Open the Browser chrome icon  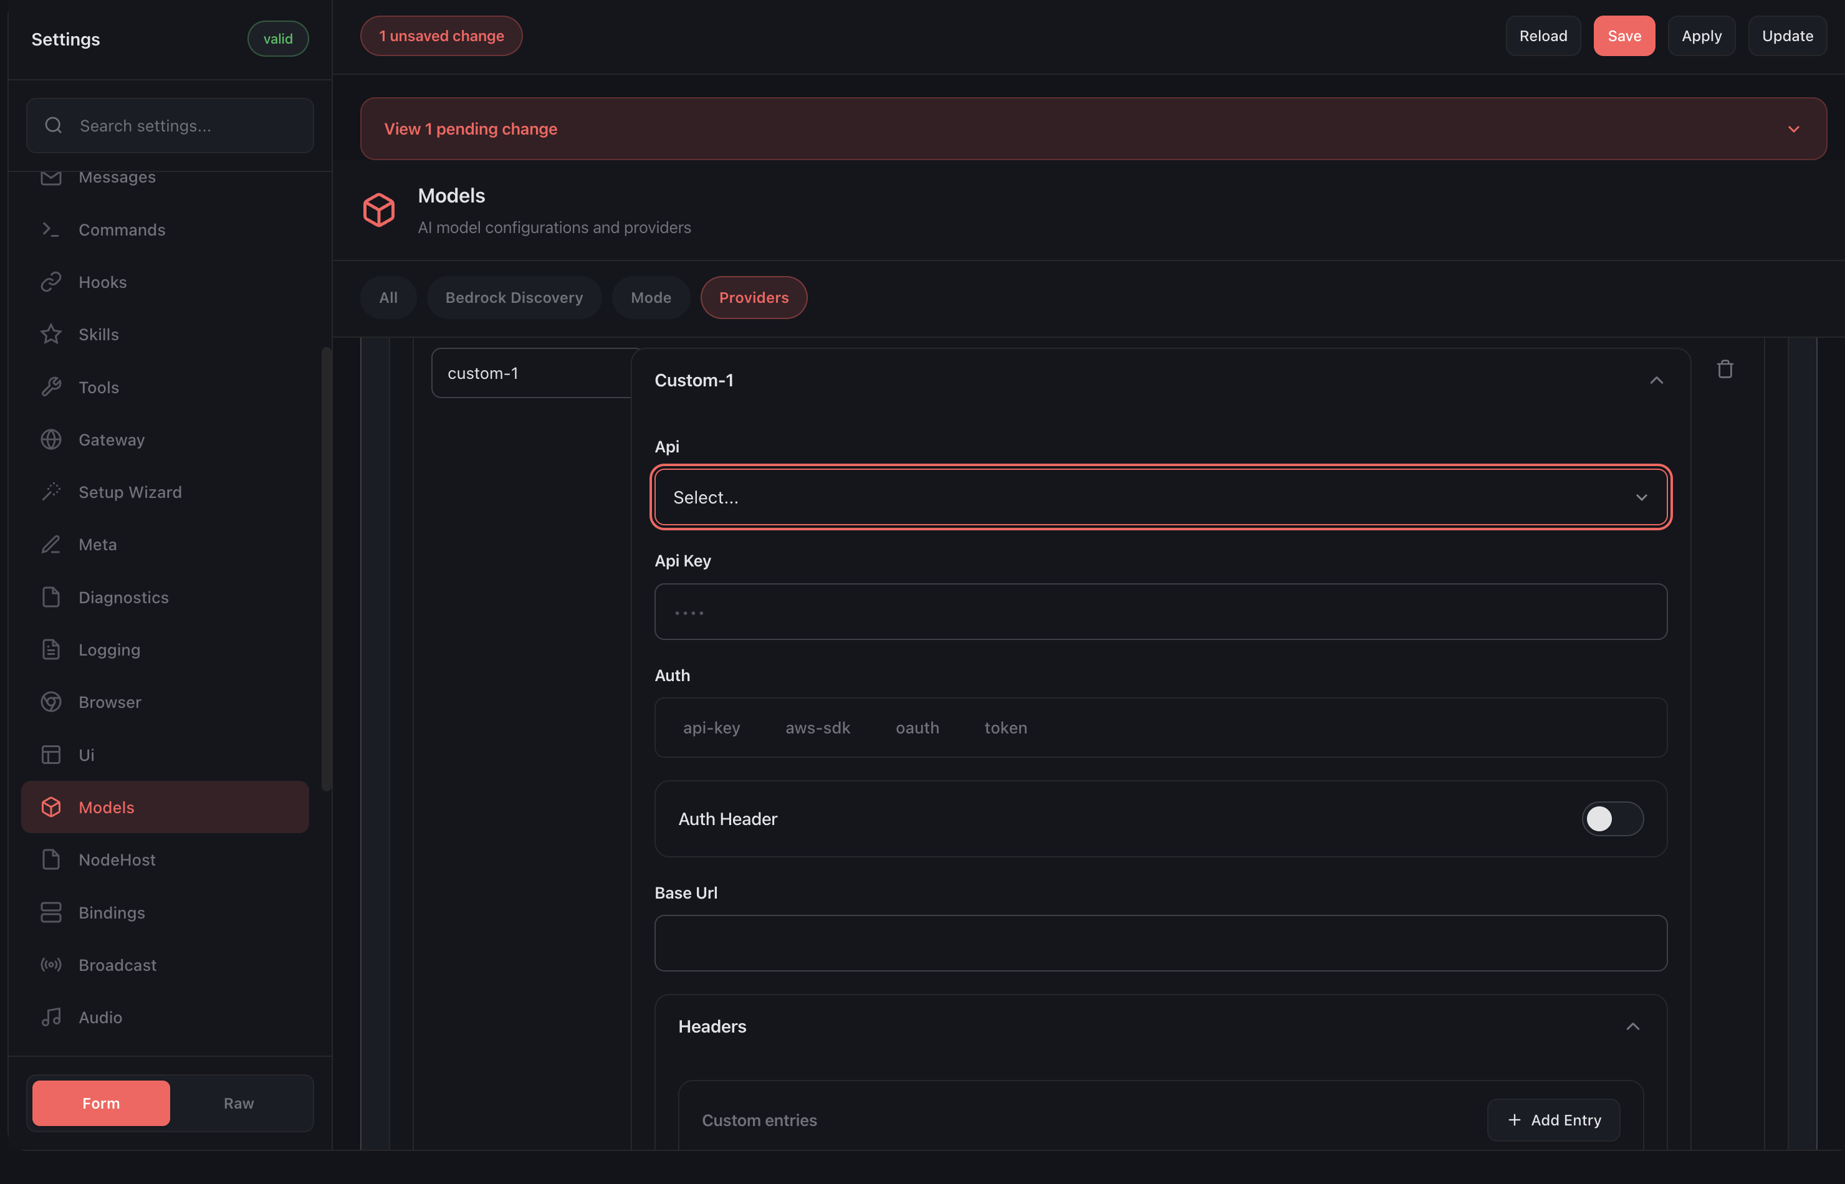(x=50, y=702)
